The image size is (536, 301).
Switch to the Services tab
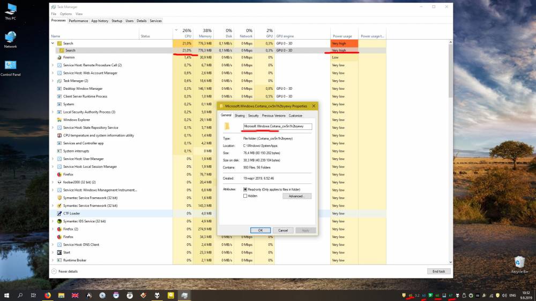155,21
